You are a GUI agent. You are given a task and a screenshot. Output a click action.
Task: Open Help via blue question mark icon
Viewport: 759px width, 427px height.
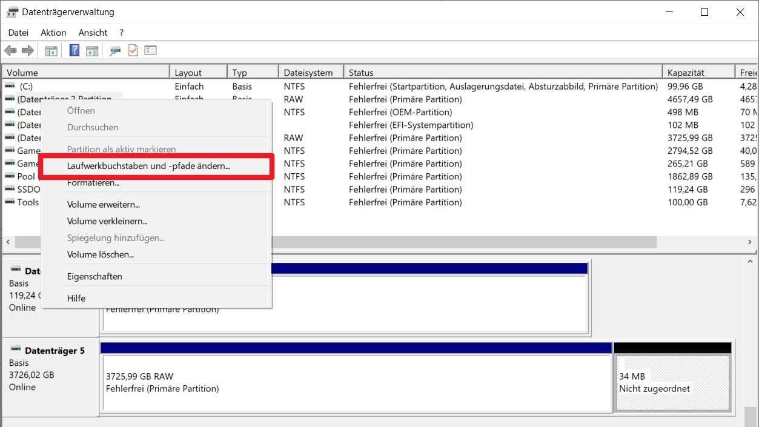click(x=75, y=51)
